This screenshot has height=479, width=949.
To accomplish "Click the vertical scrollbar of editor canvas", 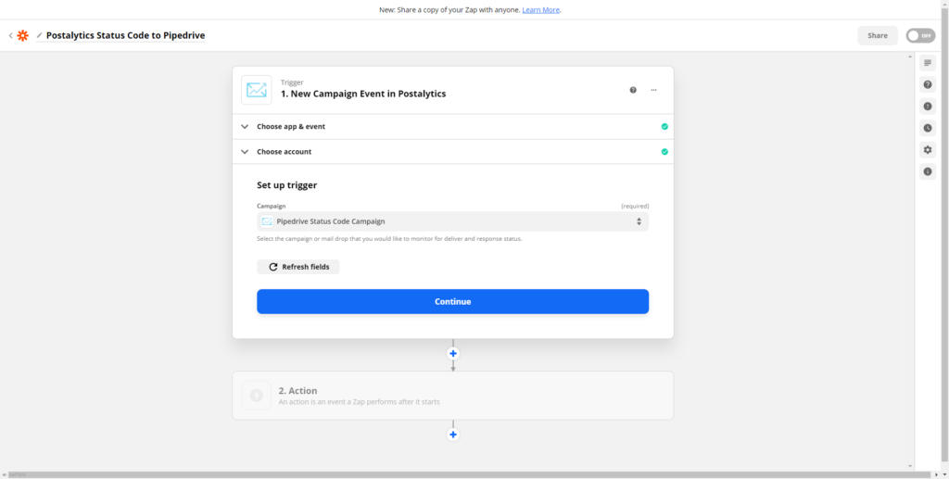I will tap(910, 261).
